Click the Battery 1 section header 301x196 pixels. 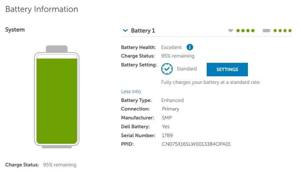point(143,31)
